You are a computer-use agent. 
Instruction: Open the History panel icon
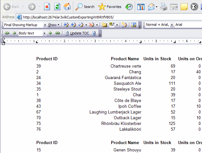[129, 7]
